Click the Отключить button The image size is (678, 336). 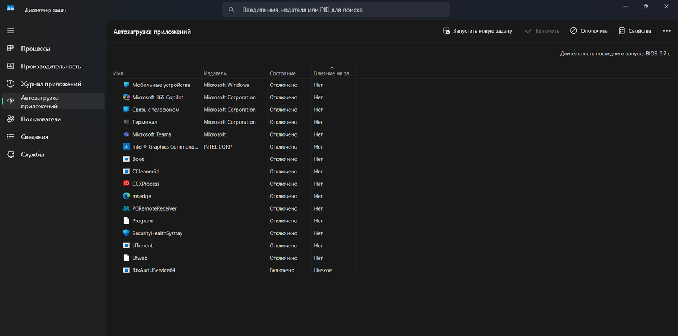coord(589,31)
